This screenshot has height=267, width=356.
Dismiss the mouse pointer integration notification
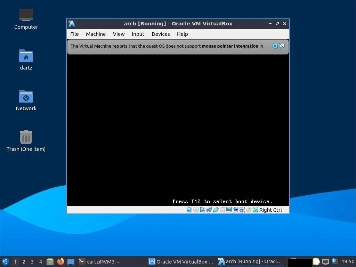[275, 46]
